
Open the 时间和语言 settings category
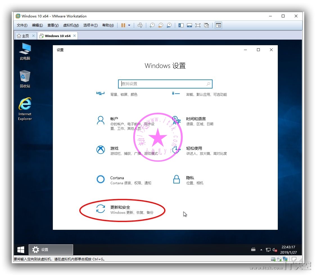click(193, 121)
